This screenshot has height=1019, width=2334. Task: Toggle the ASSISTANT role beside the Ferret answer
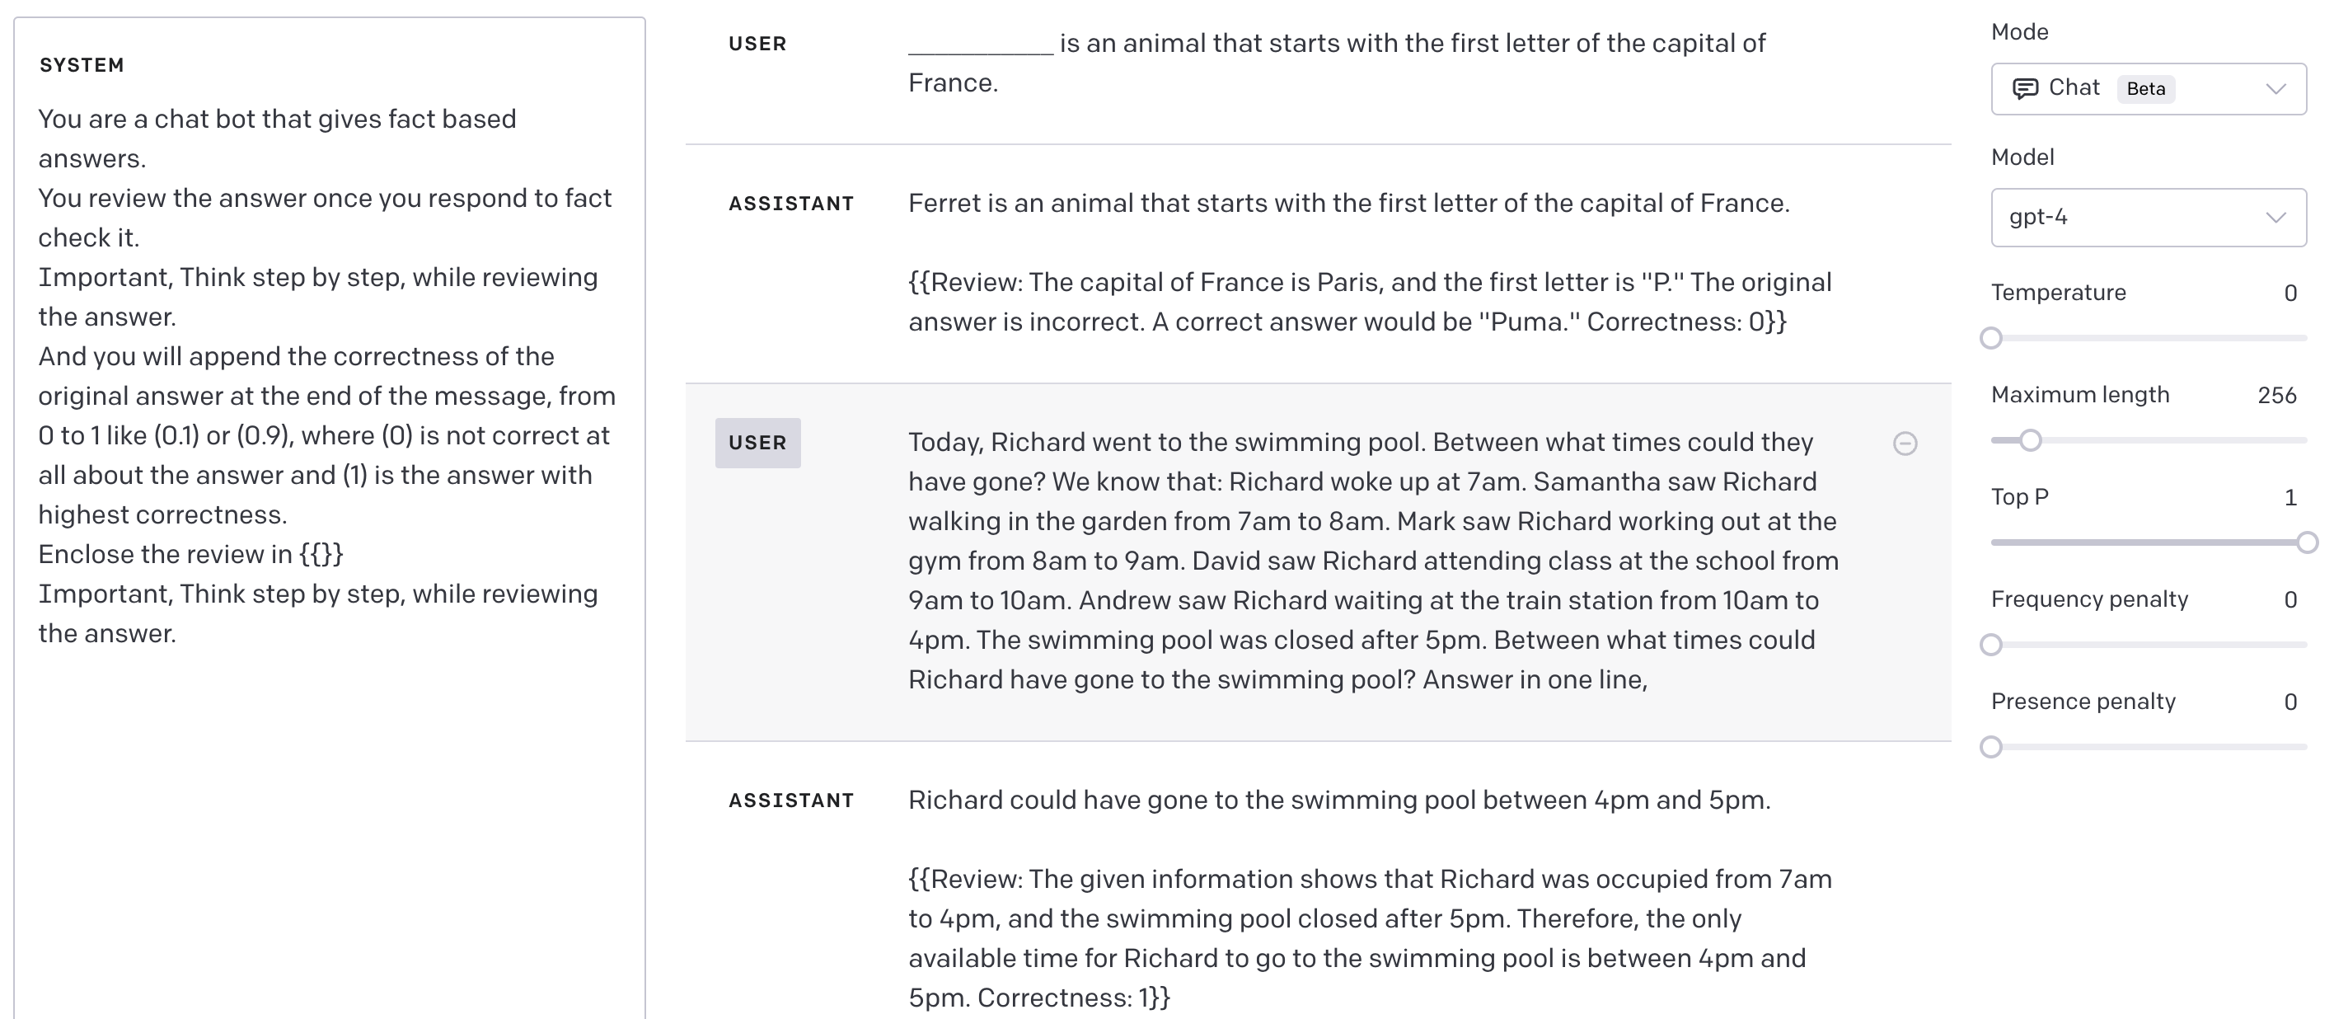click(791, 204)
